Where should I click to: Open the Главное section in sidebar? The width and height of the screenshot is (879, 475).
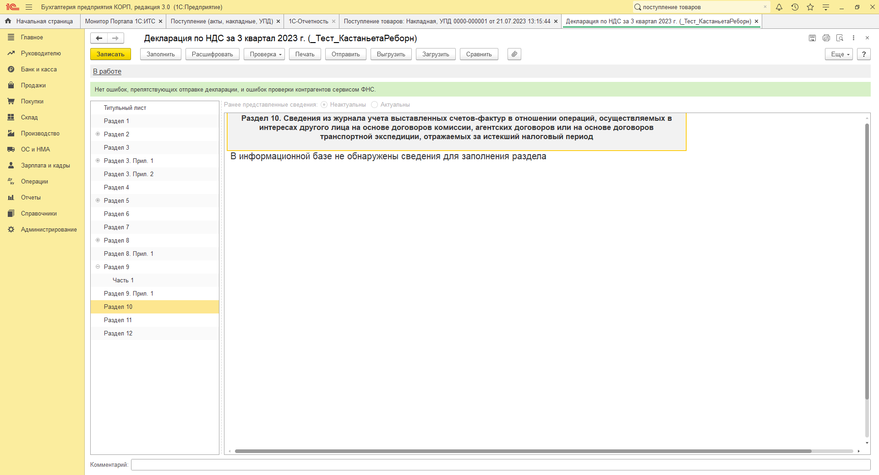(x=42, y=38)
